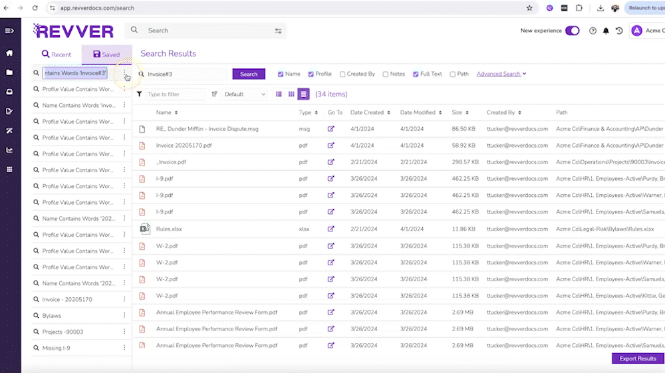665x373 pixels.
Task: Bookmark this page with the star icon
Action: 529,7
